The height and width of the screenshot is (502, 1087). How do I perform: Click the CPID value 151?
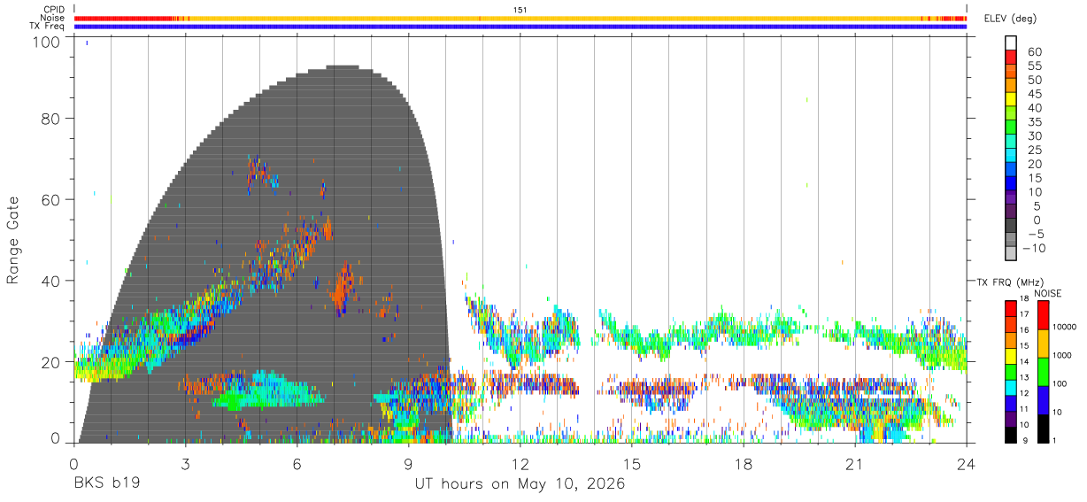point(520,10)
